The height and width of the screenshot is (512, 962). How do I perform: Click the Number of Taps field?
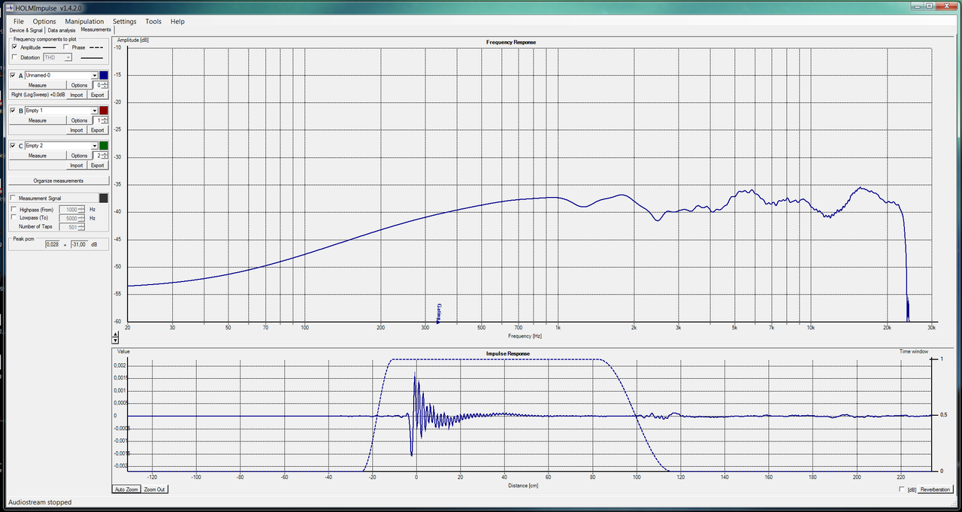click(x=71, y=226)
